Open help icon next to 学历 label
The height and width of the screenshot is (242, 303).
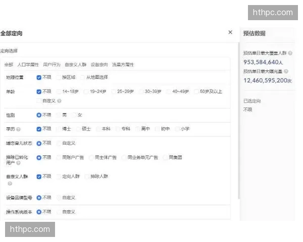18,129
